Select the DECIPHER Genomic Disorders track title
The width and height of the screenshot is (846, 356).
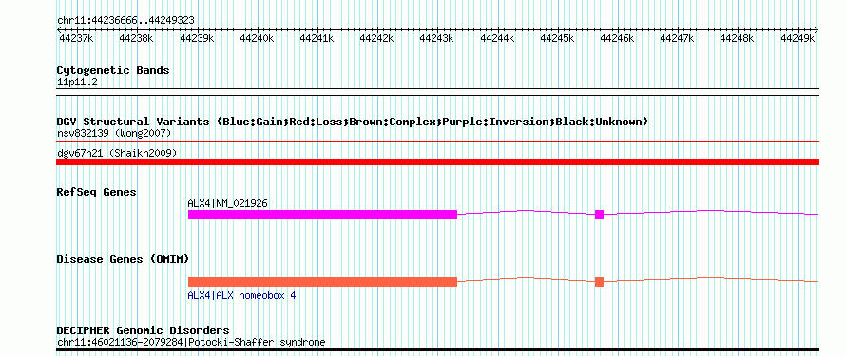[x=143, y=330]
